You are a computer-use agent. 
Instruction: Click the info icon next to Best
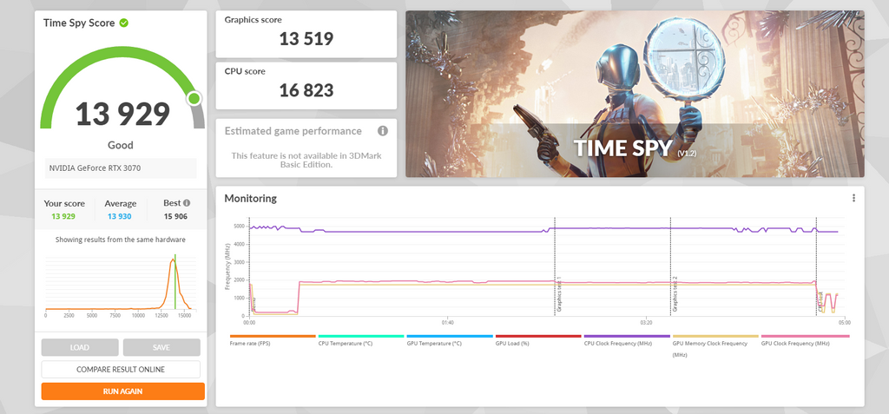pos(187,203)
